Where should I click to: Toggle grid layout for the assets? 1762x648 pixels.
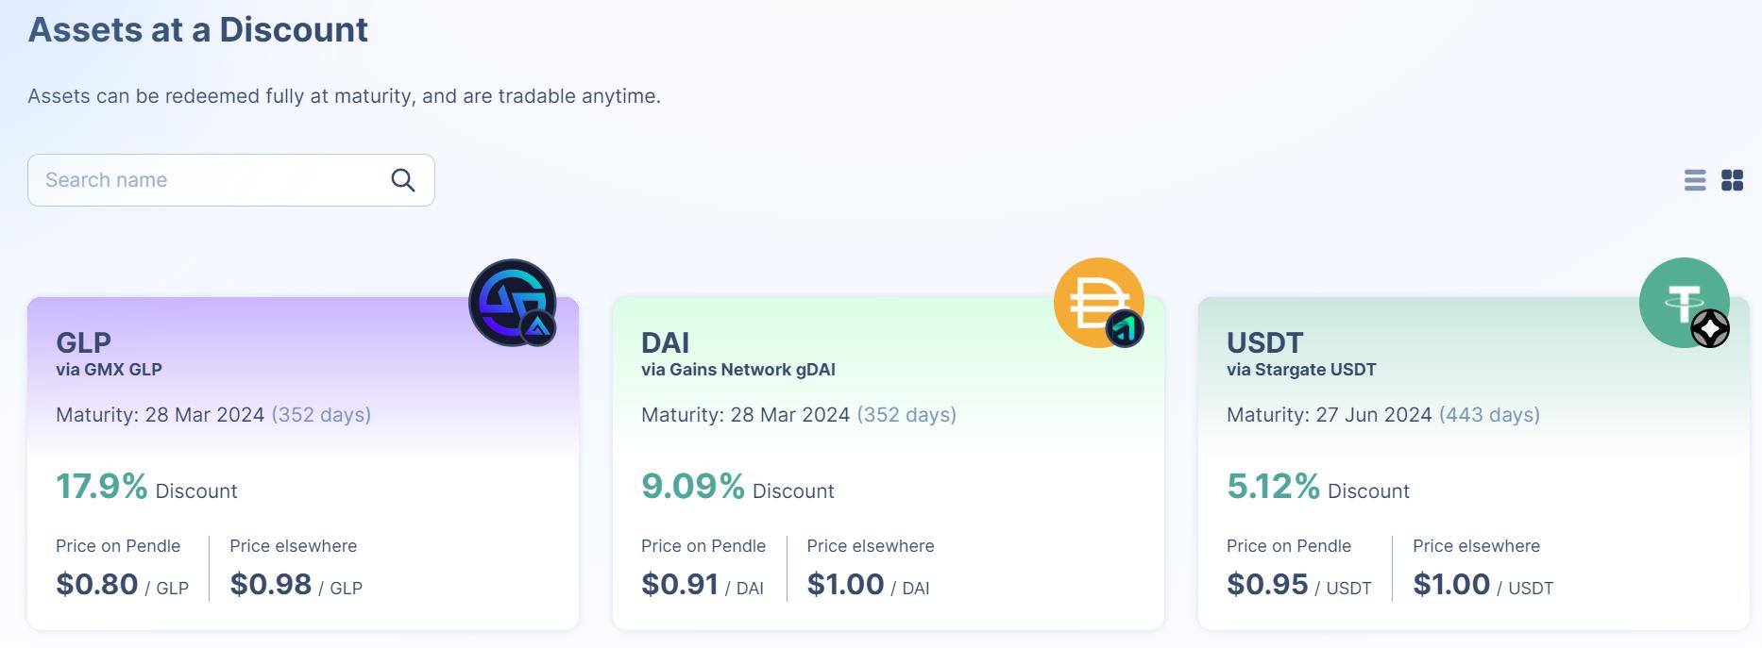point(1734,180)
